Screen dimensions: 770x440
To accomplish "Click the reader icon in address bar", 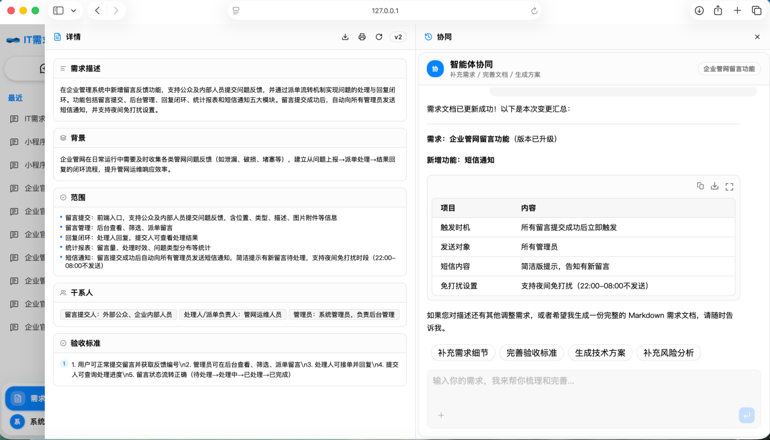I will 236,11.
